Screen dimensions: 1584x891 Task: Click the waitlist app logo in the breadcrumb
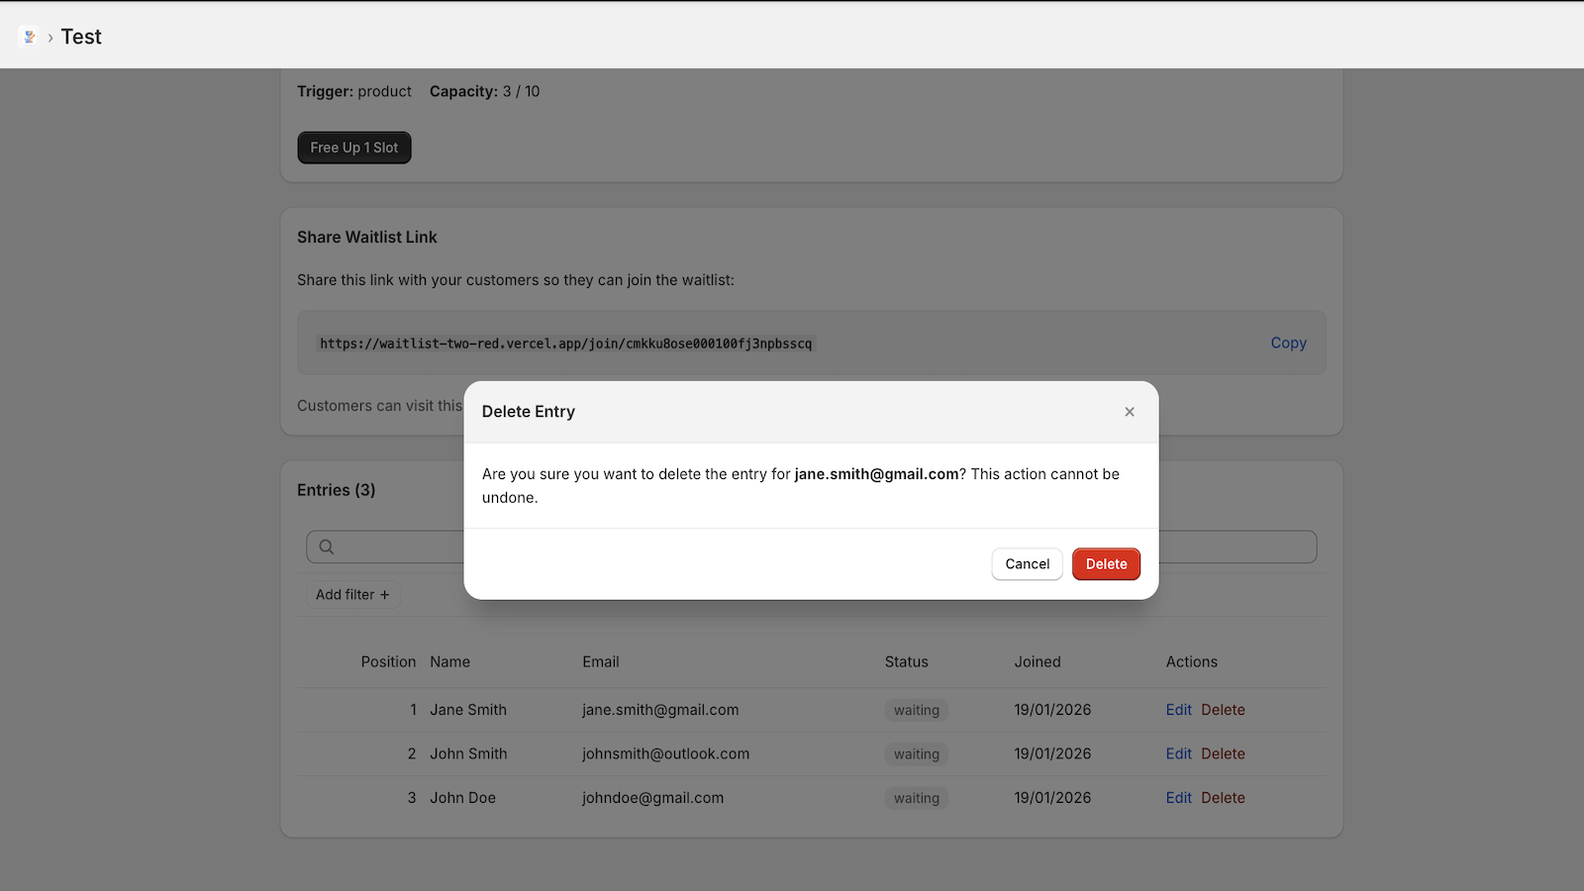[29, 37]
